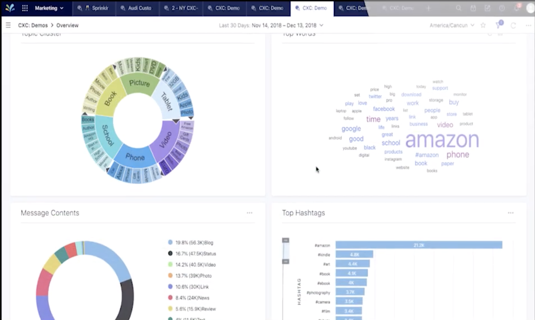Click the #amazon bar in Top Hashtags chart
Viewport: 535px width, 320px height.
418,245
